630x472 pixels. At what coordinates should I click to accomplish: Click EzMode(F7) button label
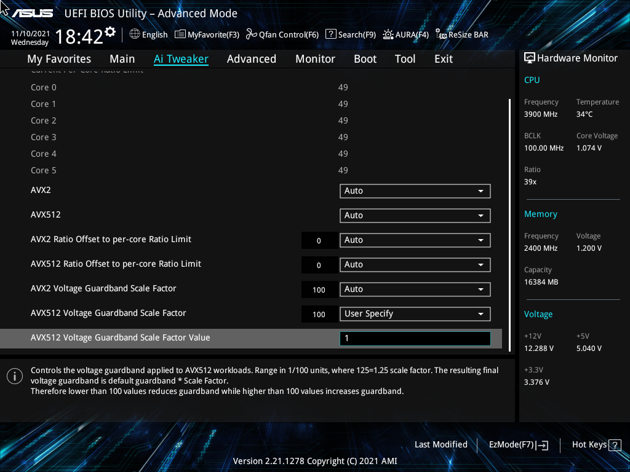[511, 445]
